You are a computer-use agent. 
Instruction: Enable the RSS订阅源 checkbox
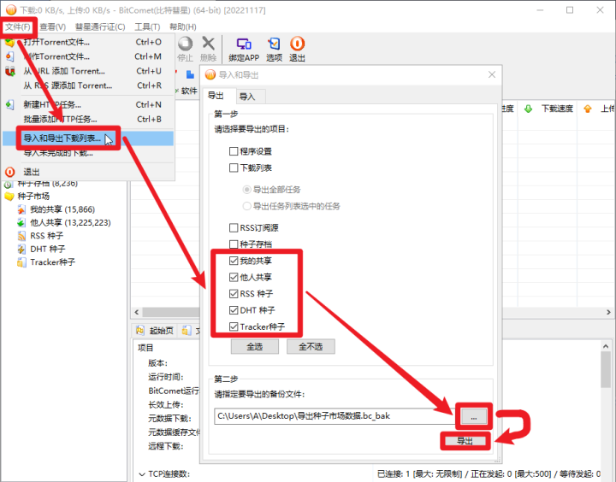coord(234,228)
